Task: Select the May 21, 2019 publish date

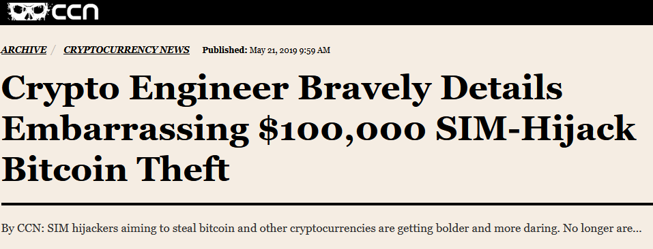Action: point(274,50)
